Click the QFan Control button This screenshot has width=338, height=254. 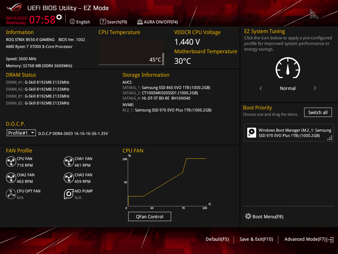coord(150,216)
